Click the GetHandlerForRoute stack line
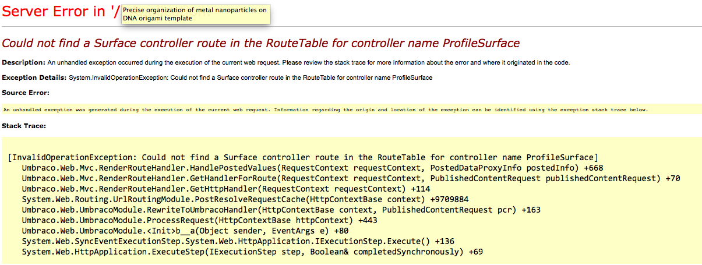702x265 pixels. point(351,178)
